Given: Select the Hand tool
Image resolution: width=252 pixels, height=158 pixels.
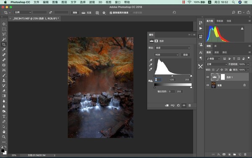Looking at the screenshot, I should tap(4, 132).
